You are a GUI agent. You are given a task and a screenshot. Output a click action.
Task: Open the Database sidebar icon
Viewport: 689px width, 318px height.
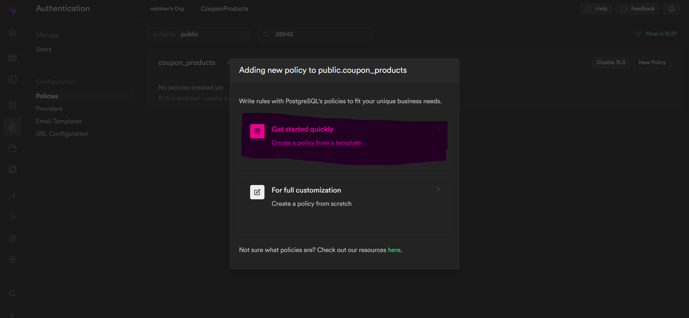coord(13,105)
